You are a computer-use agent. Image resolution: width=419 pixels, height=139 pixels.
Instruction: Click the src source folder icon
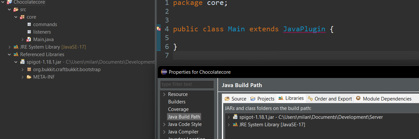click(16, 9)
